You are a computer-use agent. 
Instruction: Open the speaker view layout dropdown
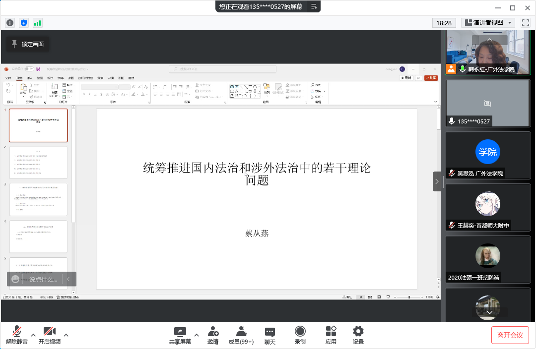coord(488,23)
